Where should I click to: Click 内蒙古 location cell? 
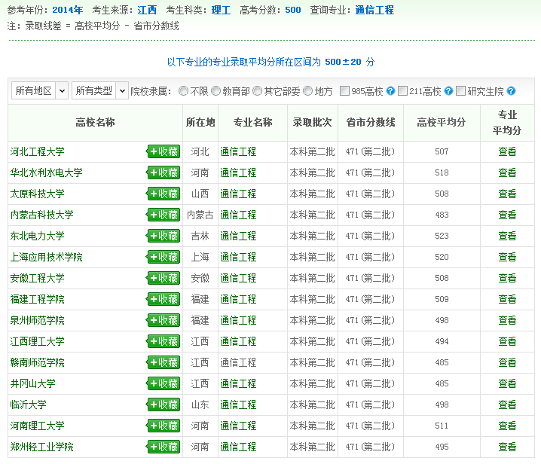tap(200, 215)
